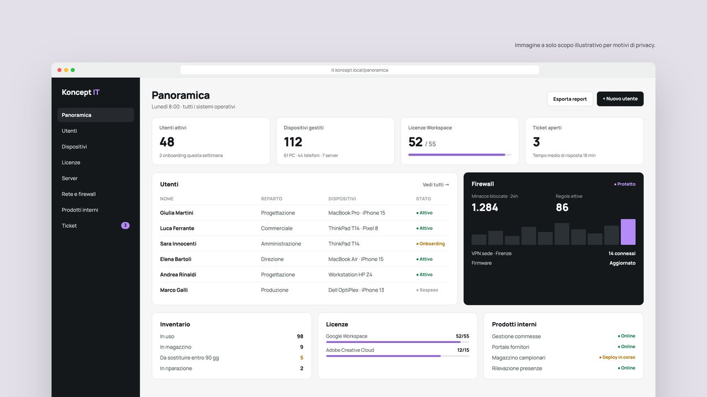This screenshot has height=397, width=707.
Task: Create a user with Nuovo utente
Action: (620, 99)
